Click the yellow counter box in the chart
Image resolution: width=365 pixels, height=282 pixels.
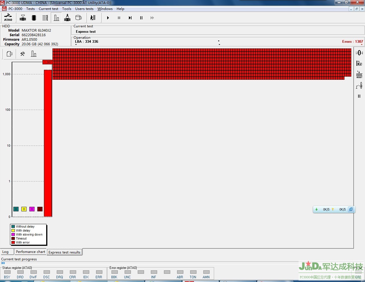click(24, 209)
